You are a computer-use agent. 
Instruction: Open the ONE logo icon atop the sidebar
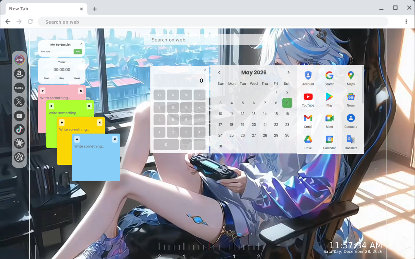tap(19, 60)
